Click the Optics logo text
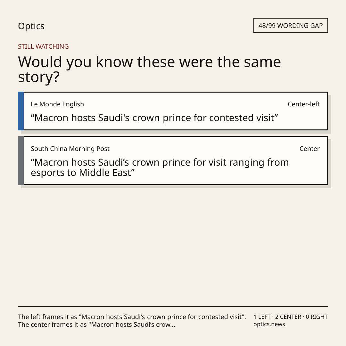Screen dimensions: 346x346 (31, 26)
